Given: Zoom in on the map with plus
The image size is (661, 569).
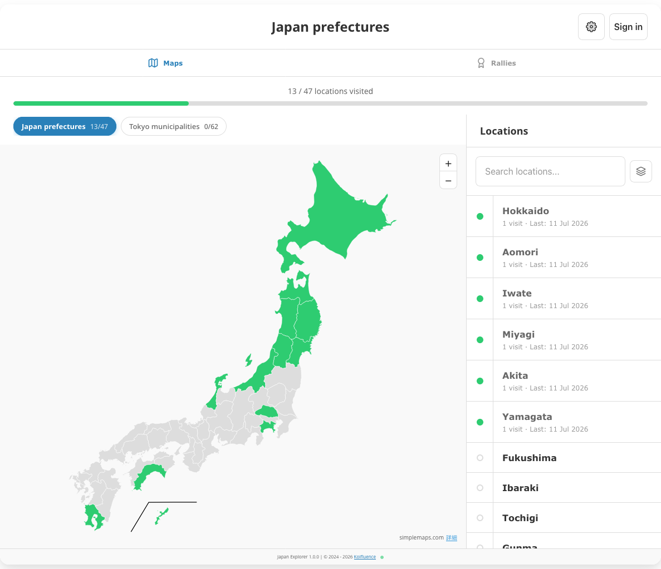Looking at the screenshot, I should (x=448, y=164).
